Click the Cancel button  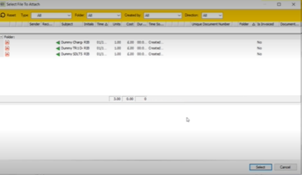pyautogui.click(x=285, y=167)
